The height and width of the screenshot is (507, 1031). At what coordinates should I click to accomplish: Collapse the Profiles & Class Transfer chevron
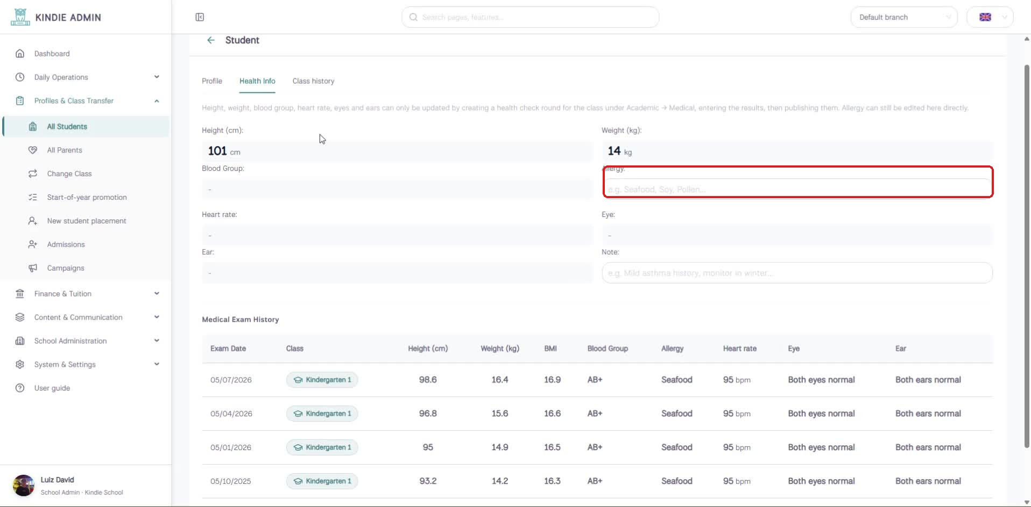coord(157,101)
